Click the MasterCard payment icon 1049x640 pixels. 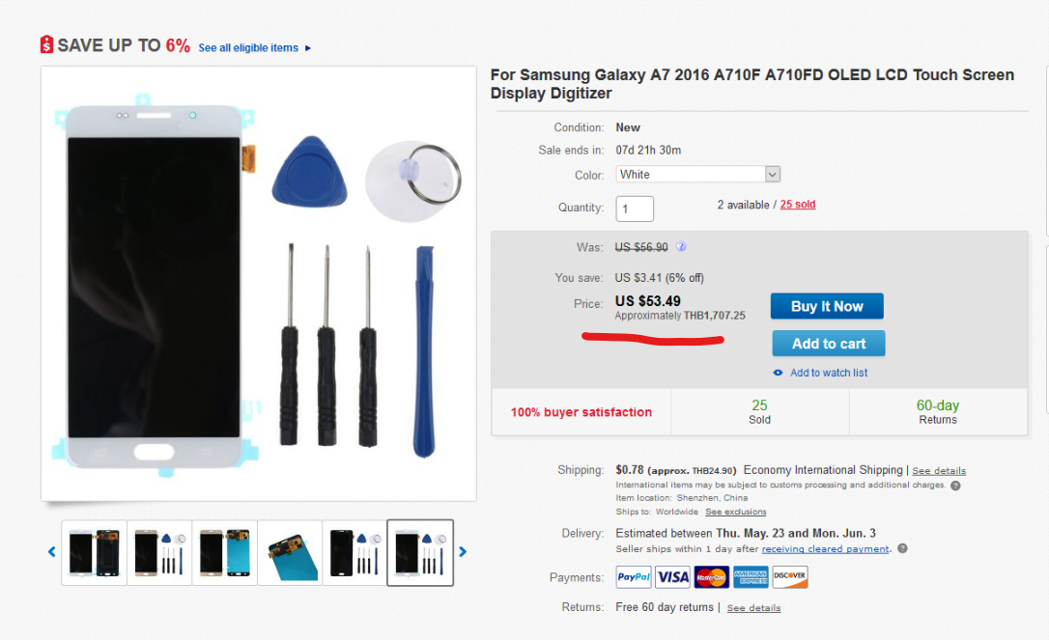click(x=712, y=576)
